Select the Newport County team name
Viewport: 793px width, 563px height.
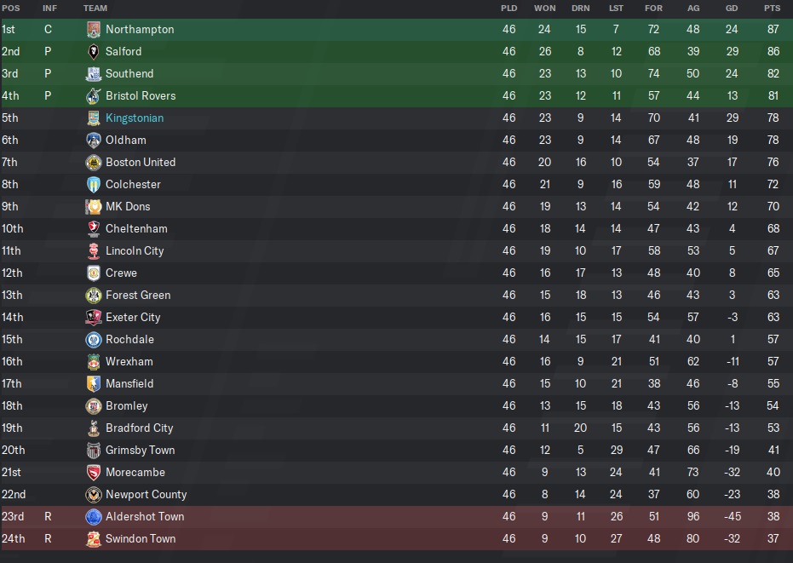click(x=146, y=495)
